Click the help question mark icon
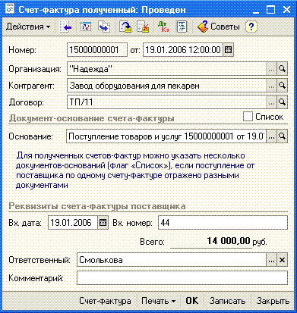297x313 pixels. tap(251, 27)
